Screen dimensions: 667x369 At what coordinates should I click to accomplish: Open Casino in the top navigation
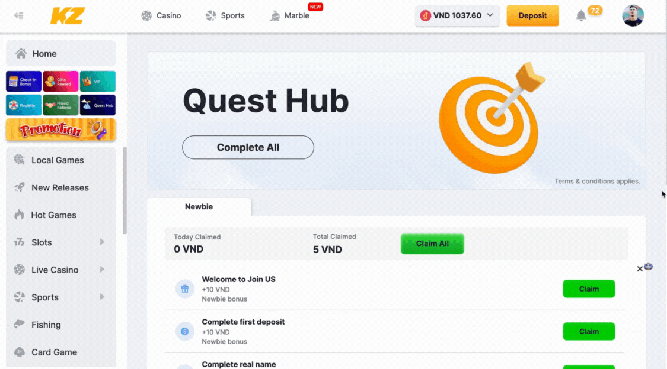click(x=161, y=16)
